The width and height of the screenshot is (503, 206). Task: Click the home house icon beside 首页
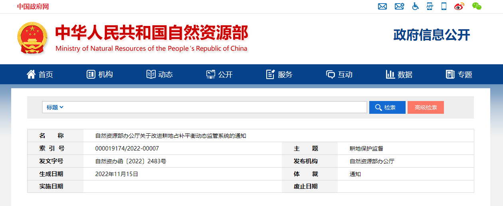click(x=31, y=74)
